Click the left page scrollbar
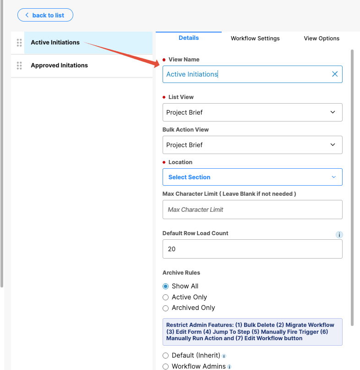The image size is (360, 370). (x=2, y=144)
